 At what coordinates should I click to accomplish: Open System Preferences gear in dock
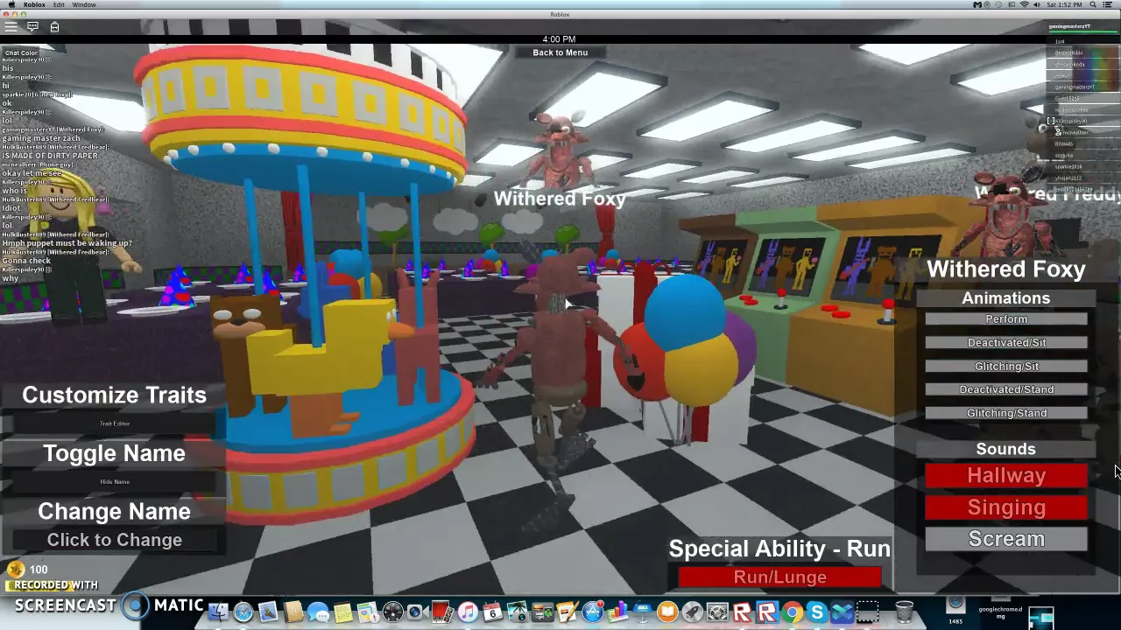pyautogui.click(x=717, y=612)
